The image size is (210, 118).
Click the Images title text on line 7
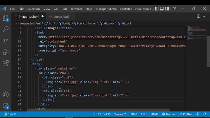click(x=53, y=28)
